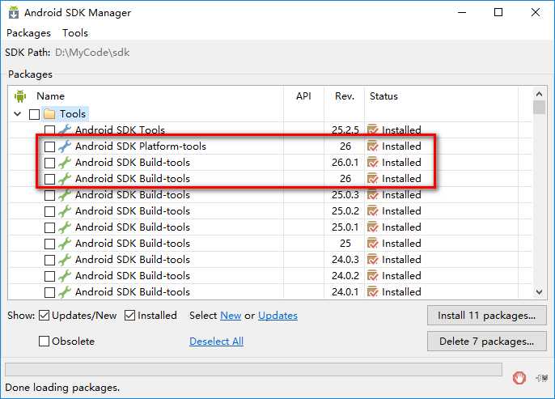Image resolution: width=555 pixels, height=399 pixels.
Task: Click the Install 11 packages button
Action: (487, 315)
